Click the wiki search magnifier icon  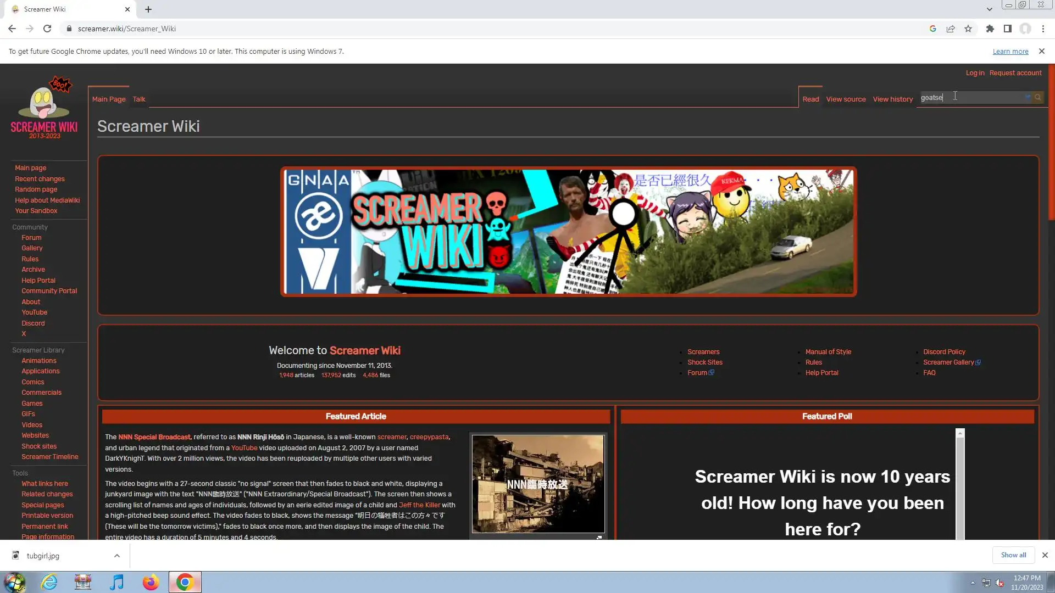(1037, 97)
